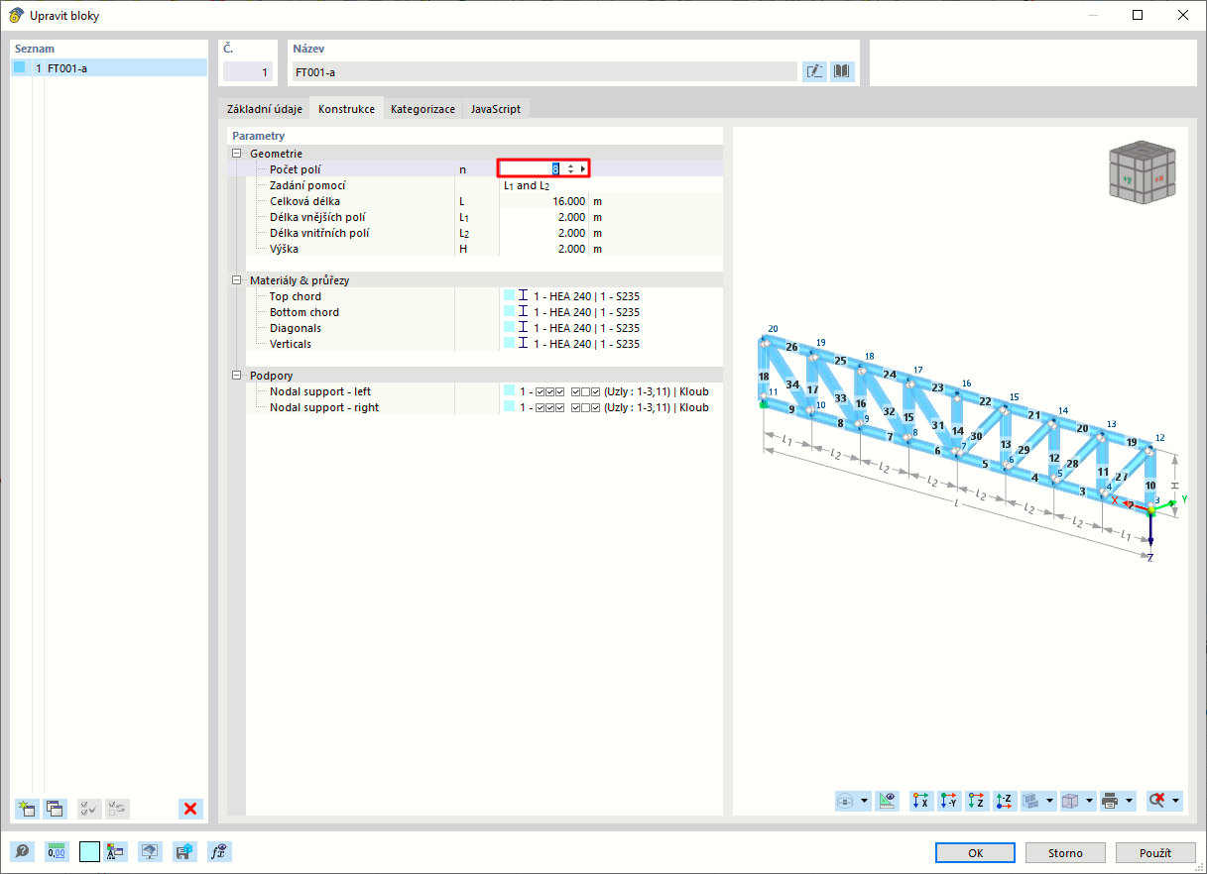Open the color and text display settings icon
The image size is (1207, 874).
(x=115, y=851)
